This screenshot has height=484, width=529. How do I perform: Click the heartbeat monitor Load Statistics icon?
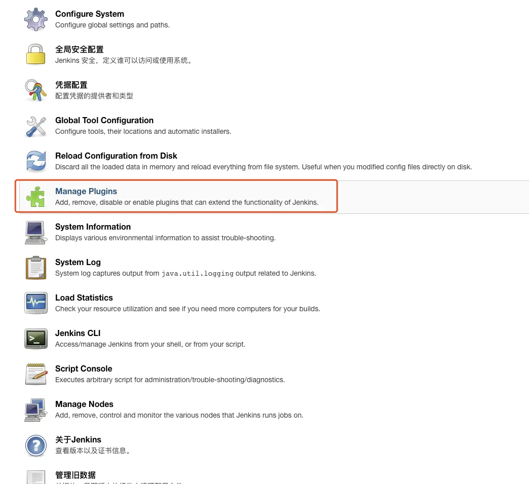point(36,303)
